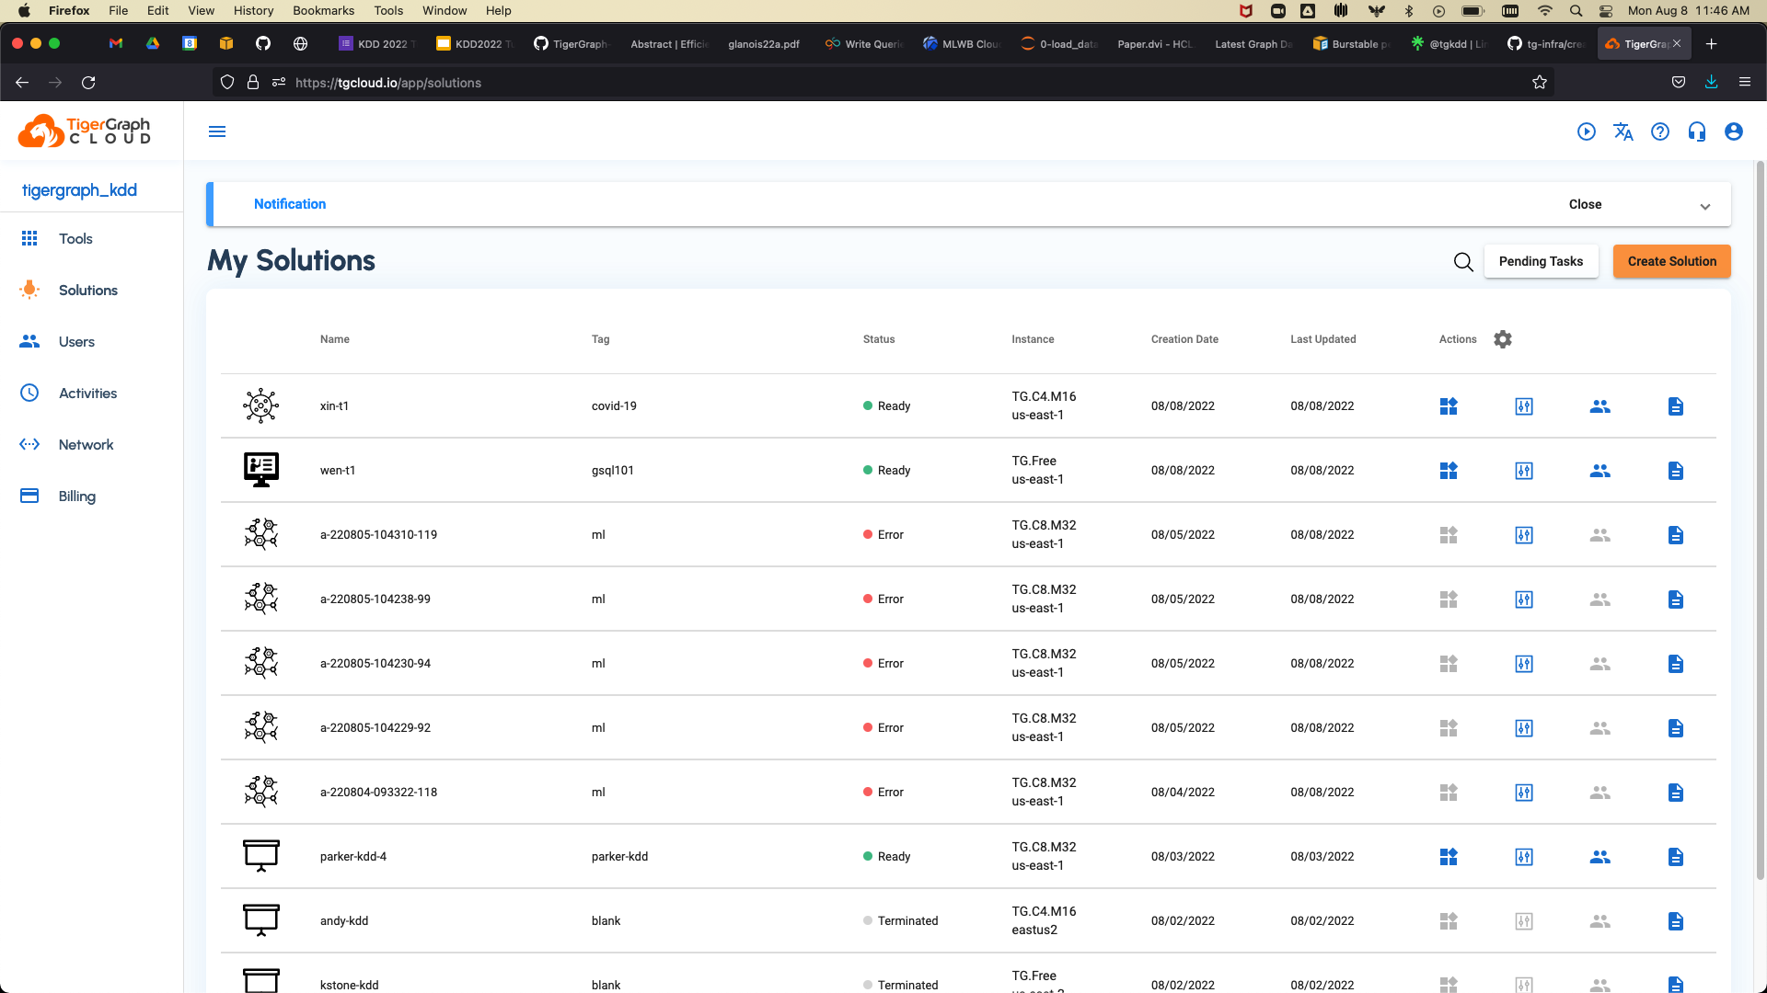Image resolution: width=1767 pixels, height=993 pixels.
Task: Open Bookmarks menu in menu bar
Action: click(323, 11)
